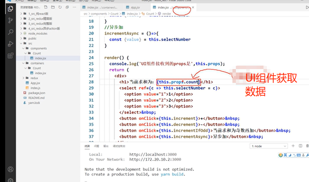Open index.js in the file tree
309x182 pixels.
pos(36,88)
